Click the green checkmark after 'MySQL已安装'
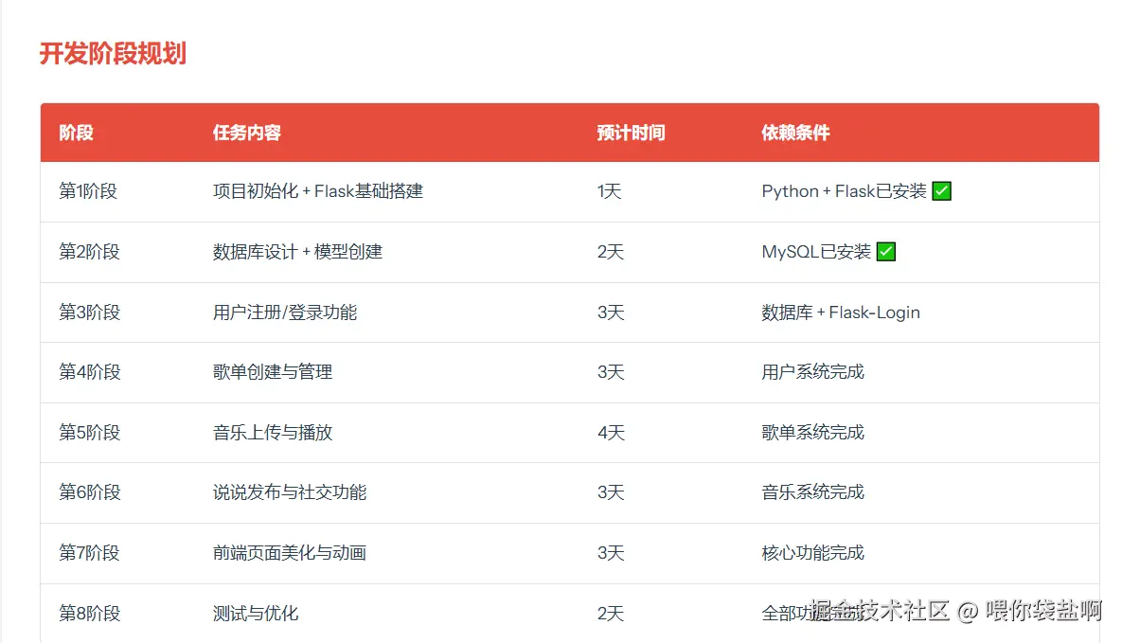Viewport: 1122px width, 643px height. tap(886, 252)
